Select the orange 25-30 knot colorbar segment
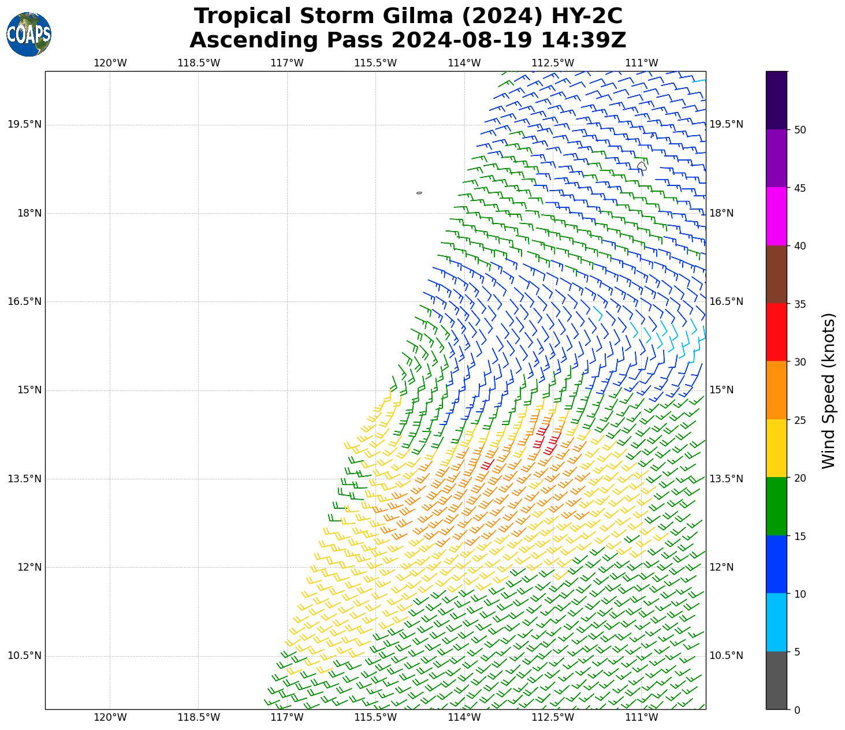 click(776, 390)
